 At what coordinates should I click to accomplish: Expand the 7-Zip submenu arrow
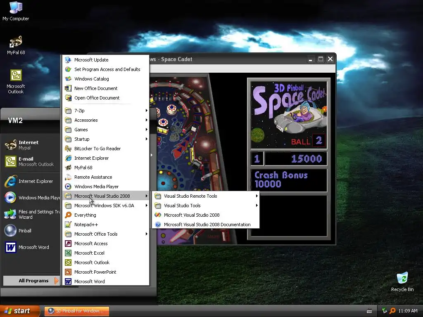[147, 111]
